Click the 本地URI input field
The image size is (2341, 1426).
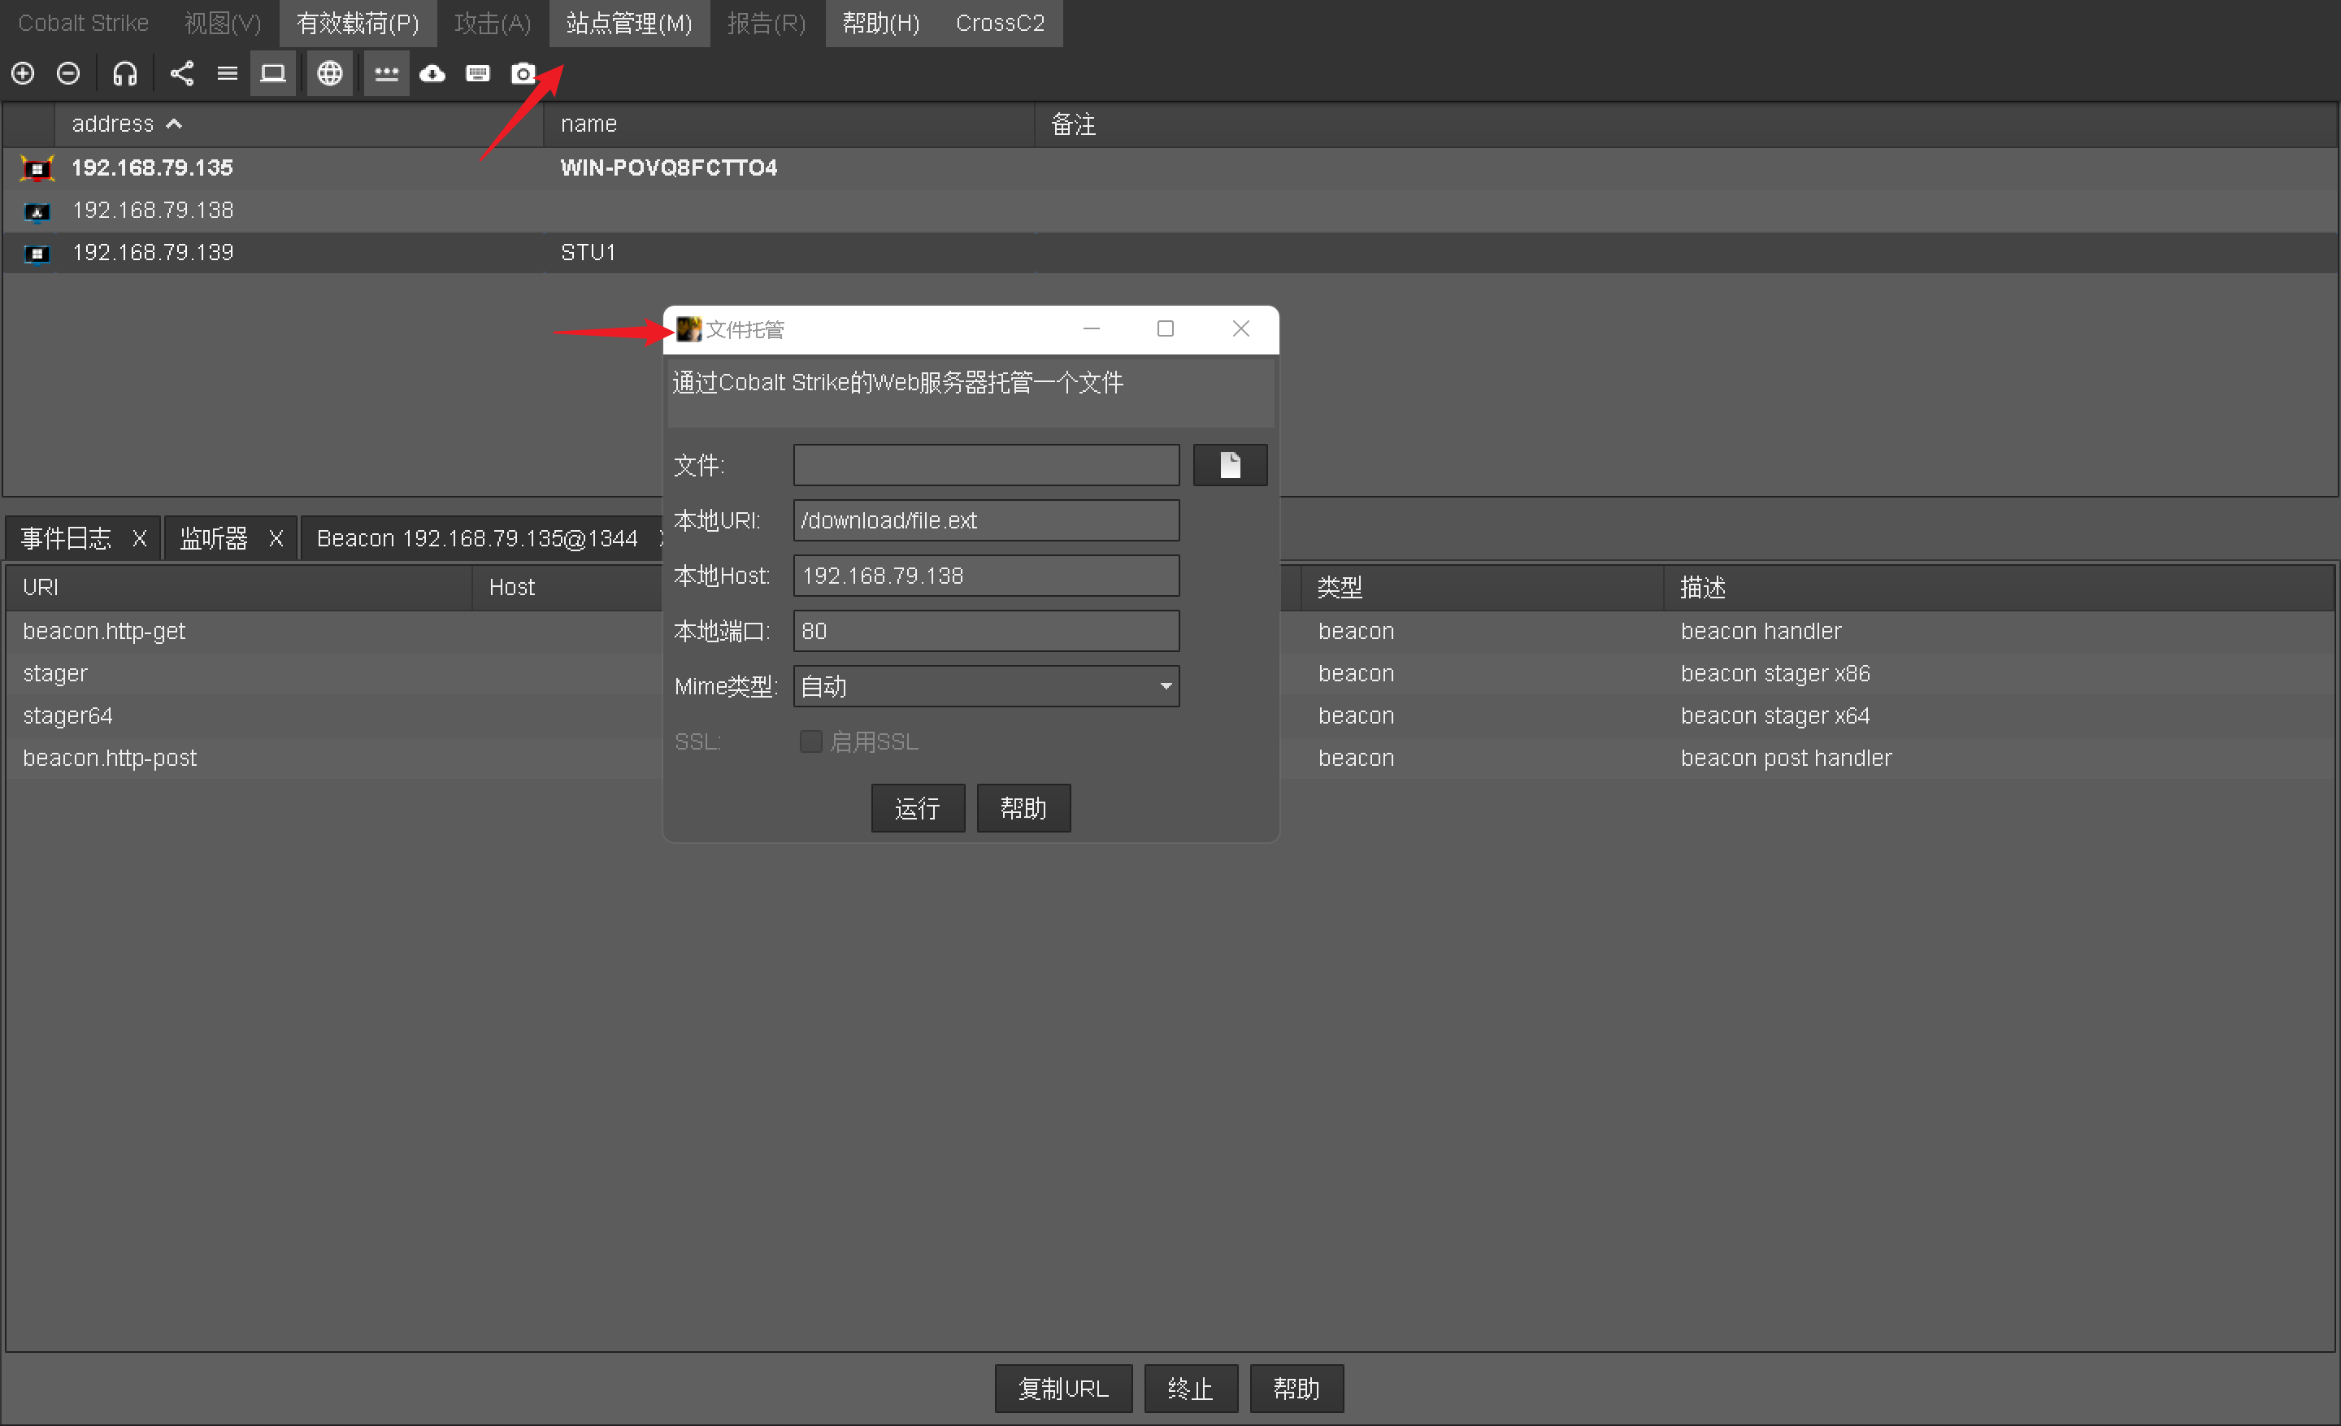tap(986, 520)
